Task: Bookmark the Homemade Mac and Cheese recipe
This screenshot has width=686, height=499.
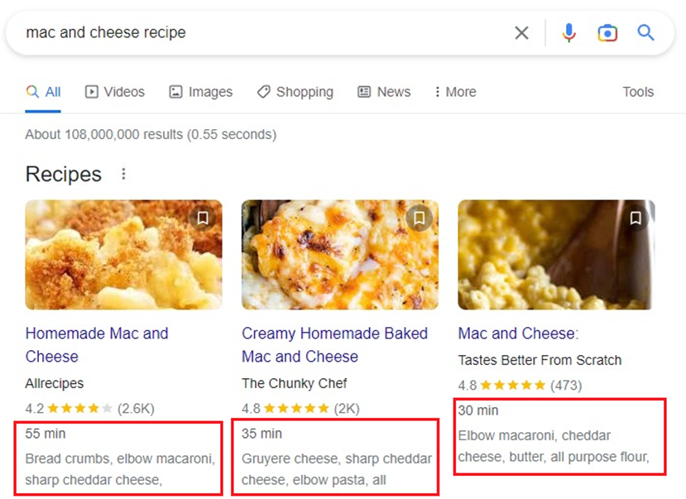Action: click(x=203, y=218)
